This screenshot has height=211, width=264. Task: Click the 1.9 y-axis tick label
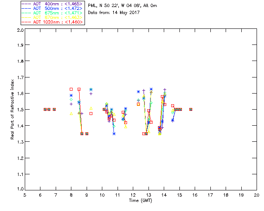[20, 45]
